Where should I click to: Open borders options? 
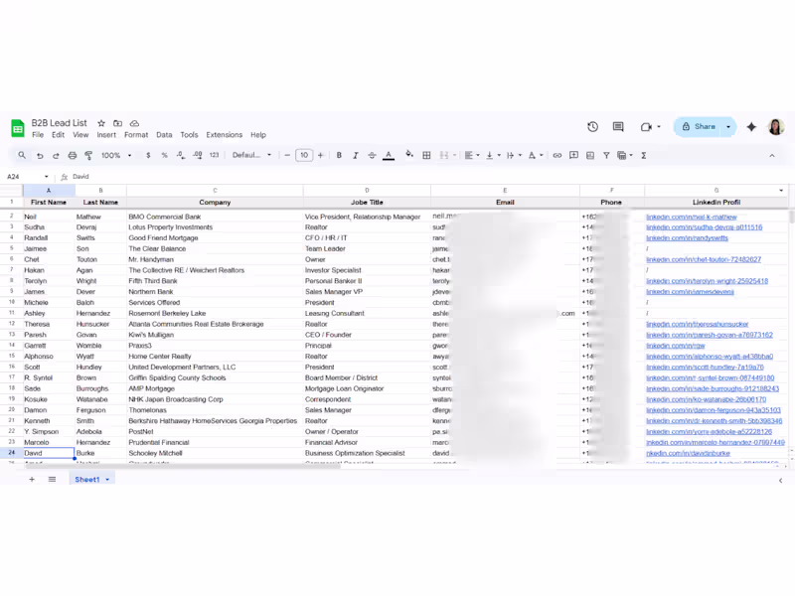pyautogui.click(x=426, y=156)
